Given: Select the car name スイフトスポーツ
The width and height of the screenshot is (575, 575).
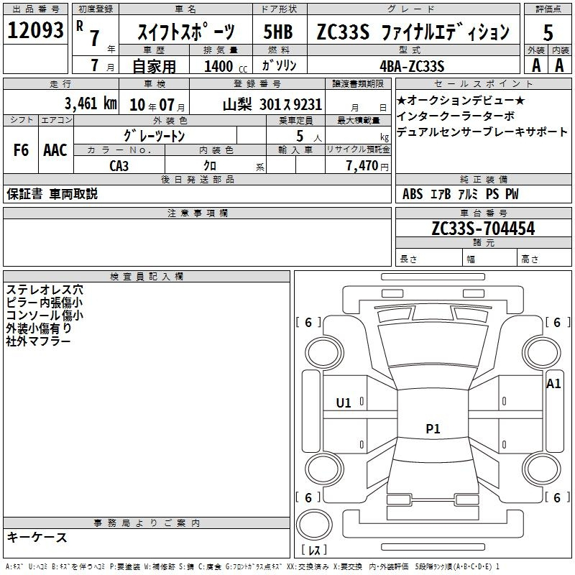Looking at the screenshot, I should [x=185, y=32].
